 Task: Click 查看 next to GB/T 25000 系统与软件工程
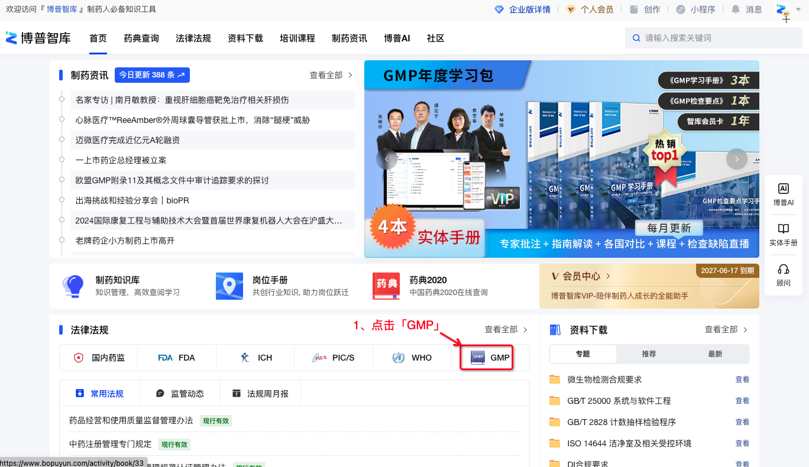coord(742,401)
